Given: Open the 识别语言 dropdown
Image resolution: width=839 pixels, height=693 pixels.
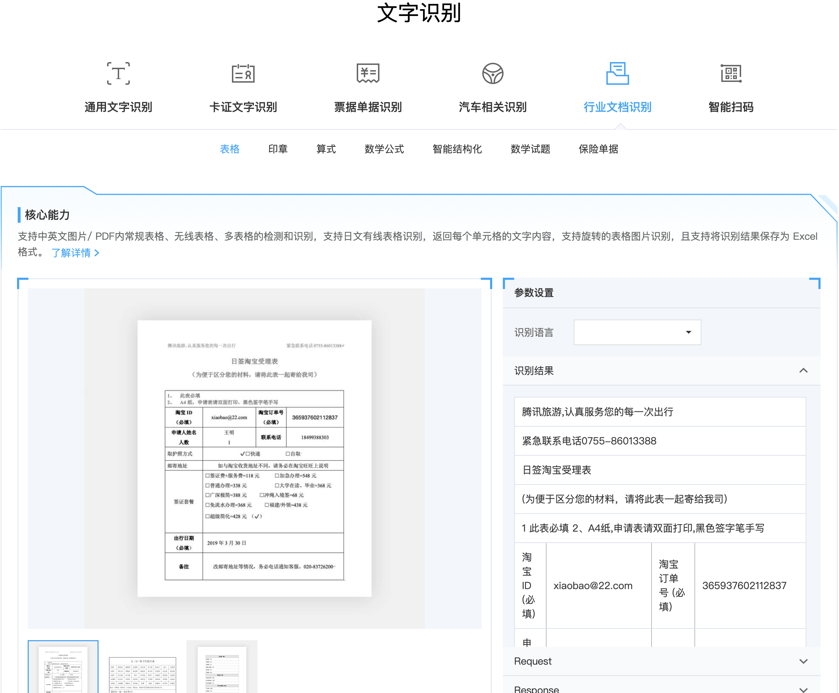Looking at the screenshot, I should (x=637, y=332).
